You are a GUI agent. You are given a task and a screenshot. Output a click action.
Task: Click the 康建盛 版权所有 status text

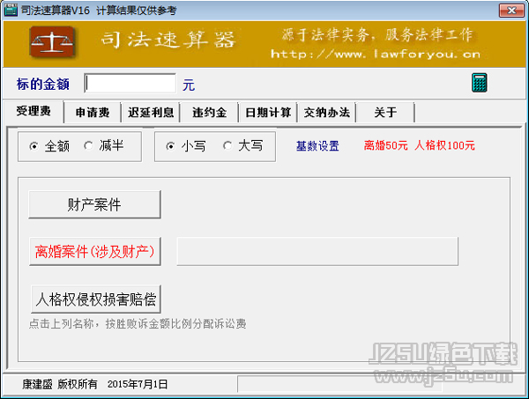pyautogui.click(x=60, y=384)
